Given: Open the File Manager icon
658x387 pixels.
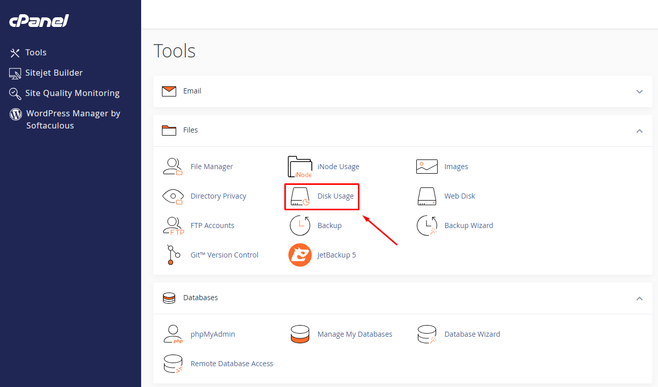Looking at the screenshot, I should [173, 167].
